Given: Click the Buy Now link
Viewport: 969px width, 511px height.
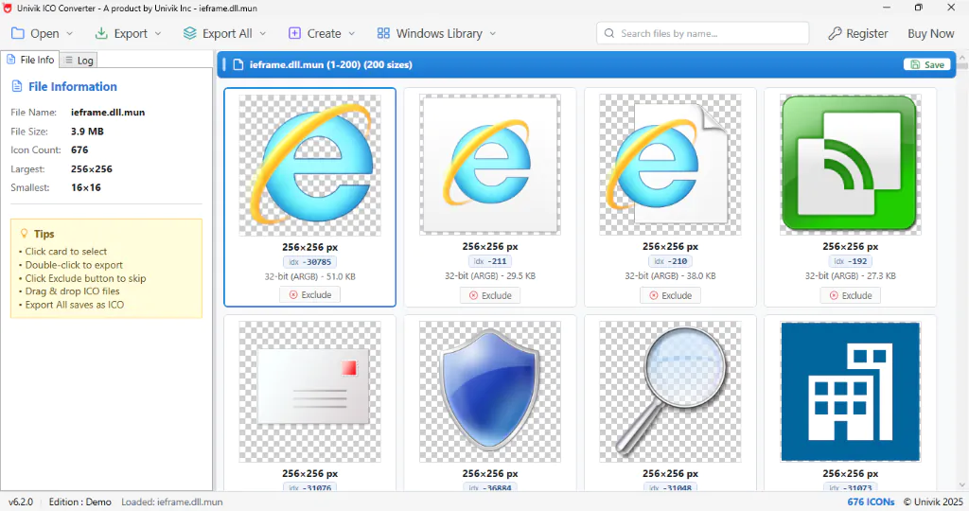Looking at the screenshot, I should pyautogui.click(x=931, y=33).
